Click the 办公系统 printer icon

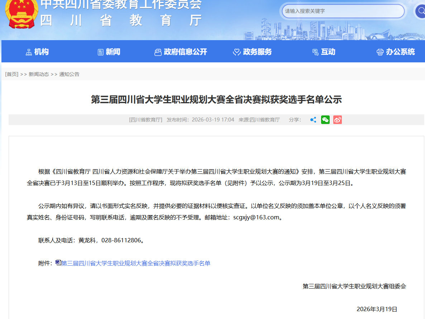coord(380,52)
